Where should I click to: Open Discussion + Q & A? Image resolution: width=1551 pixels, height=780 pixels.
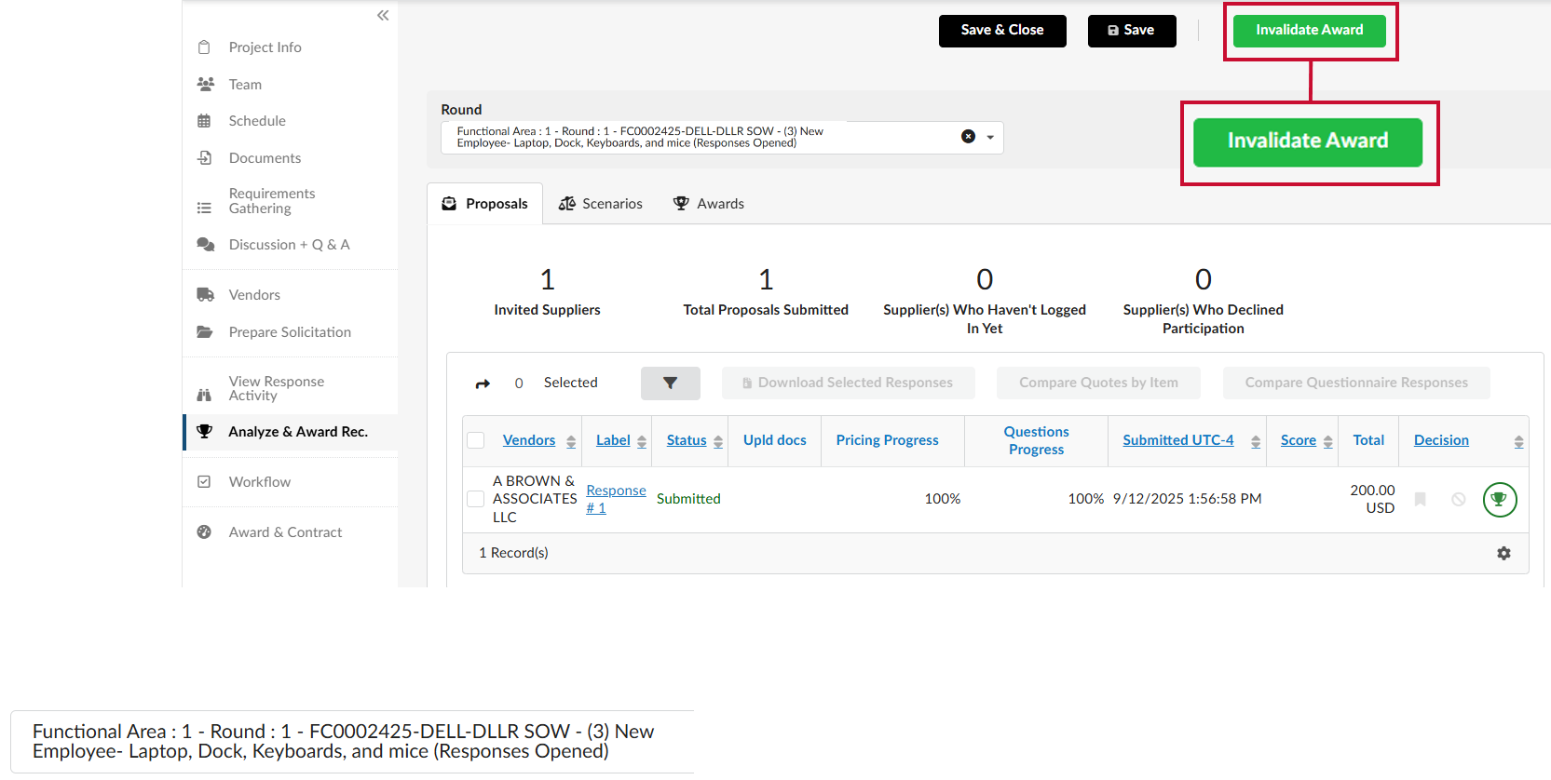pyautogui.click(x=289, y=245)
